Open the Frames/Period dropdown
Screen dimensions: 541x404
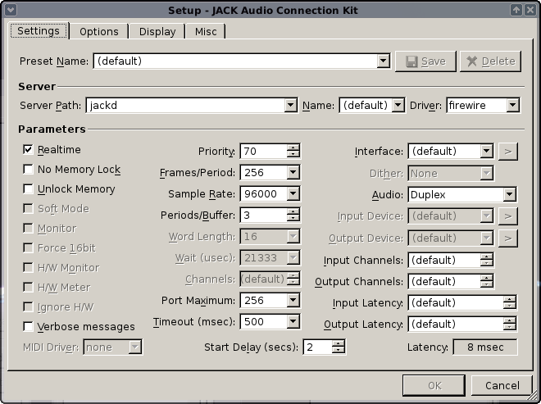[x=293, y=172]
